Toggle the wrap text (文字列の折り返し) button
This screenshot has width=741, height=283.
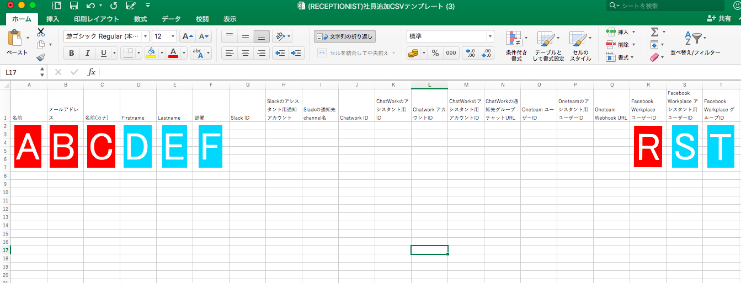345,36
